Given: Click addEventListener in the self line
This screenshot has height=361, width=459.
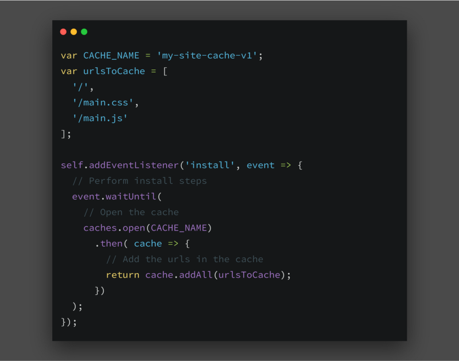Looking at the screenshot, I should [134, 165].
